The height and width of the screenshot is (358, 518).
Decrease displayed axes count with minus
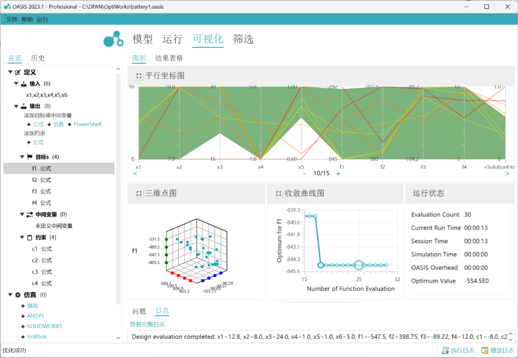pyautogui.click(x=304, y=174)
